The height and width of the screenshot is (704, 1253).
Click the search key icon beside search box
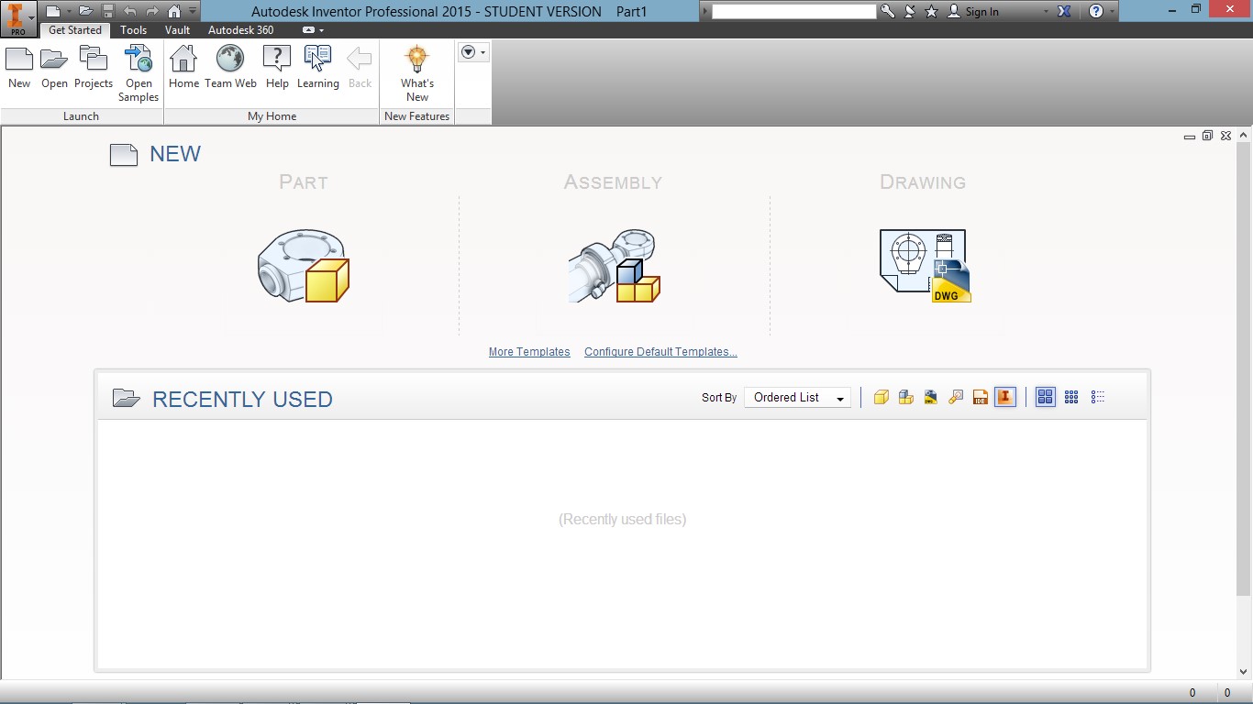point(887,11)
